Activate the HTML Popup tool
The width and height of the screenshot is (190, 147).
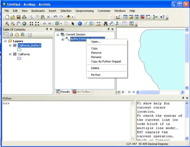coord(91,24)
